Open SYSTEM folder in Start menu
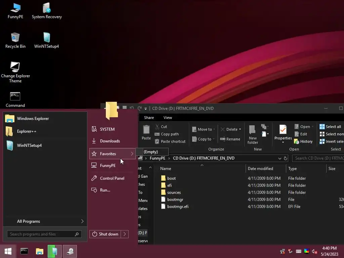 click(x=112, y=129)
